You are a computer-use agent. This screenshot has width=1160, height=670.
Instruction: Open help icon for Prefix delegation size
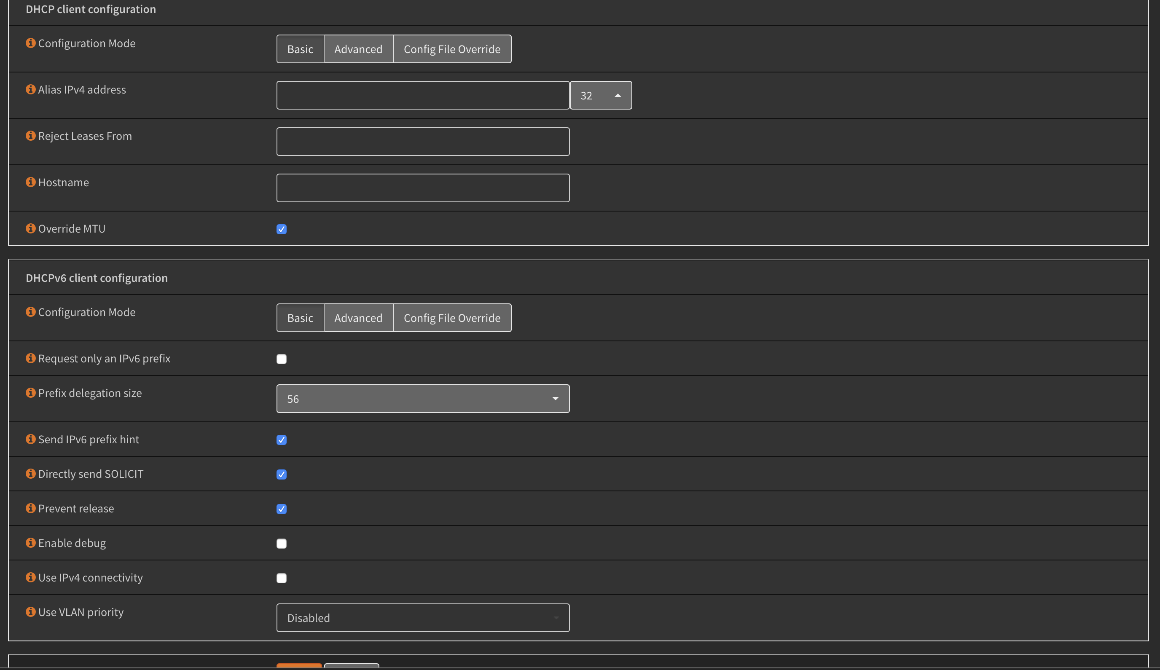[30, 393]
